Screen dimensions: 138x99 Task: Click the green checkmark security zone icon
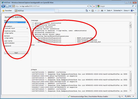[69, 97]
